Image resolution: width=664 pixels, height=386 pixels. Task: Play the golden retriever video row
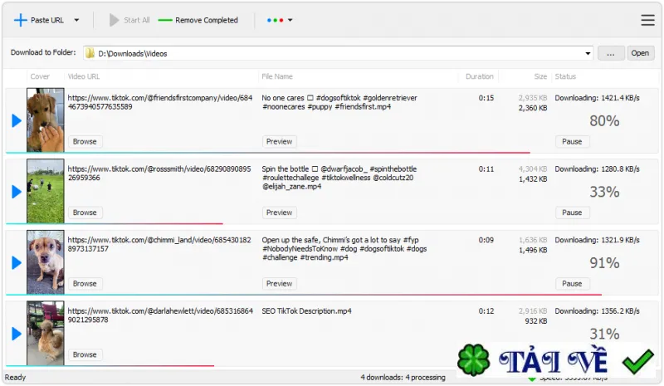[x=17, y=120]
